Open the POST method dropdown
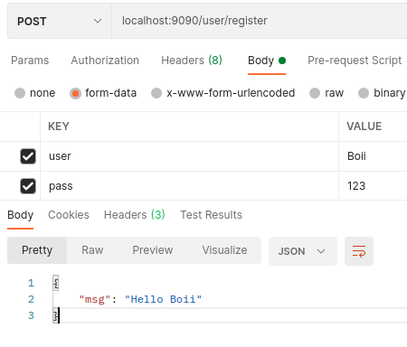 coord(60,21)
